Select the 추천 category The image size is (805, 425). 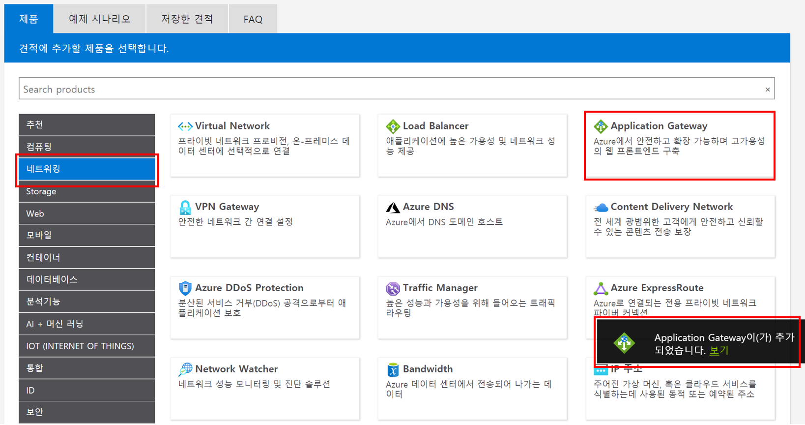coord(86,125)
